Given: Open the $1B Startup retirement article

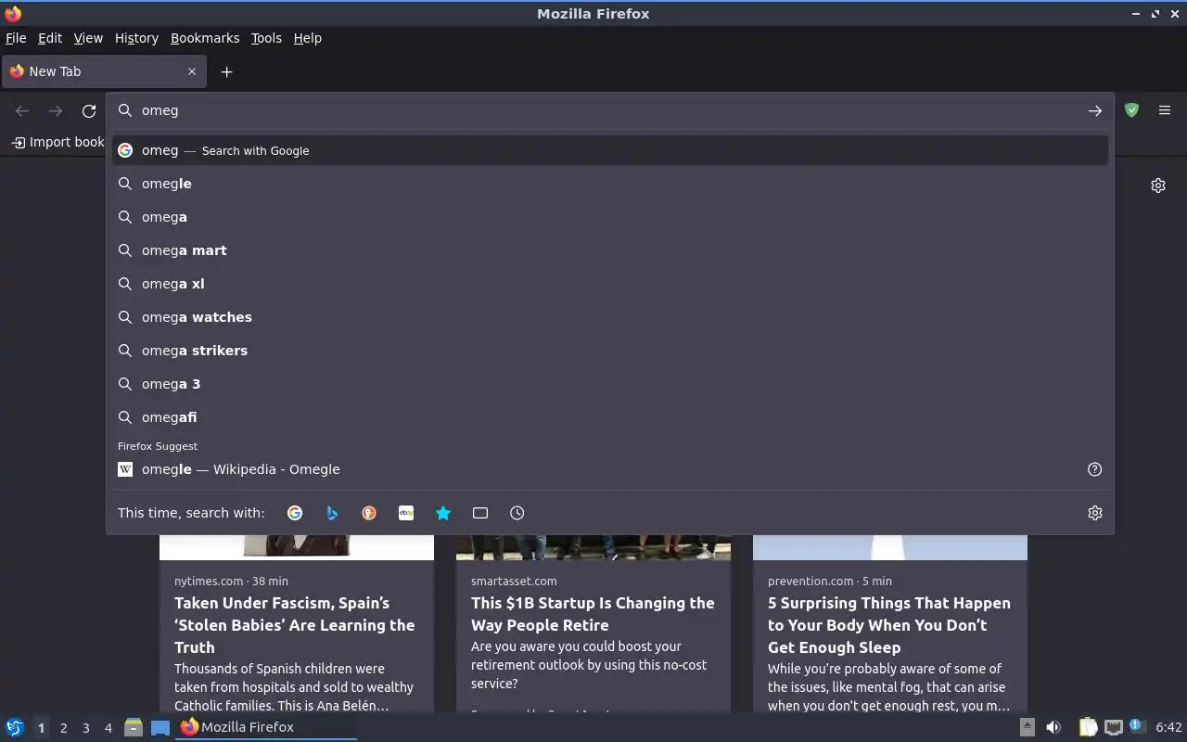Looking at the screenshot, I should (593, 614).
